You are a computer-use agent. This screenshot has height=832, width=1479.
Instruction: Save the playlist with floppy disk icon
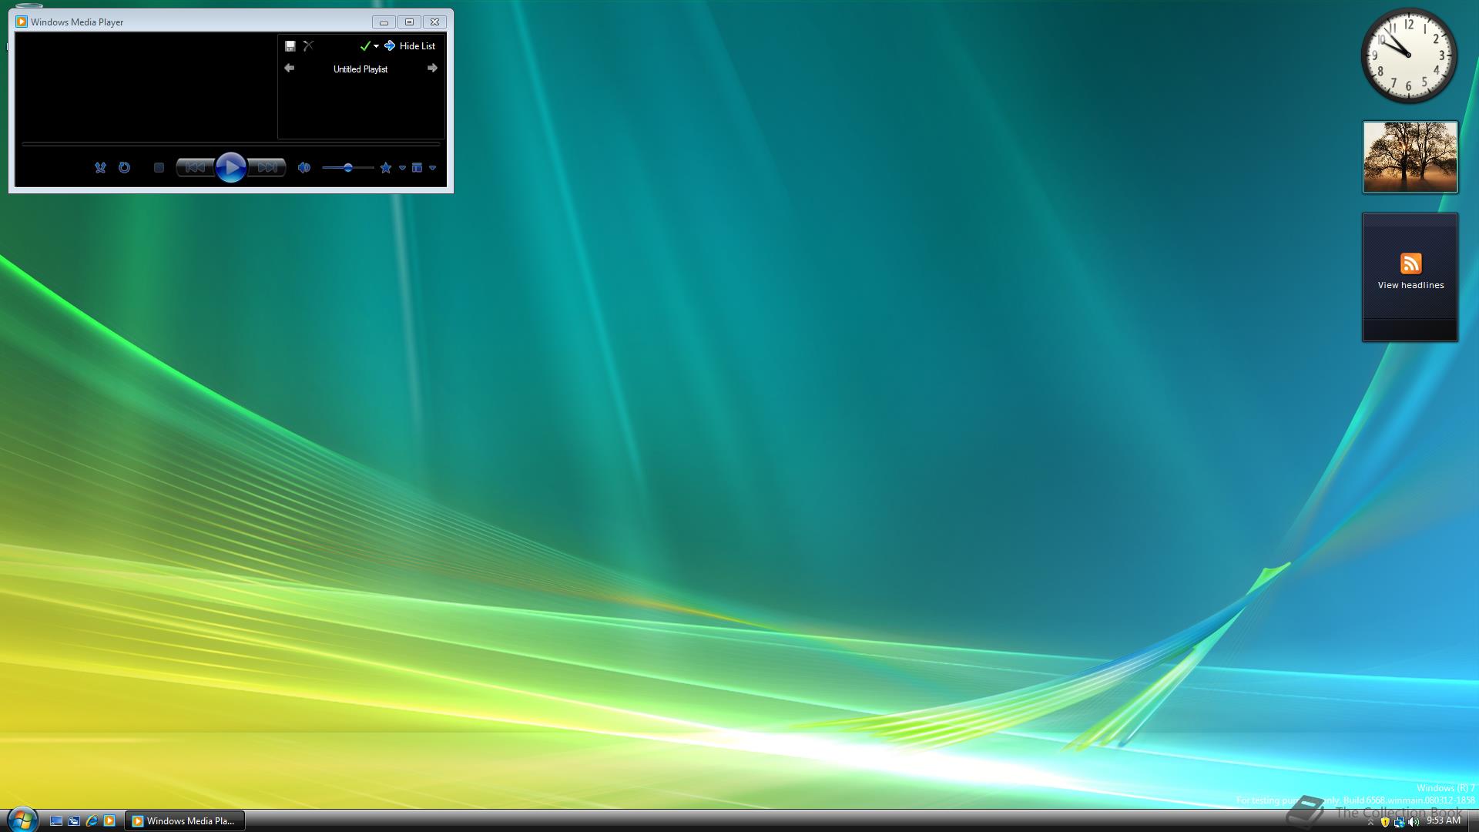click(x=290, y=46)
